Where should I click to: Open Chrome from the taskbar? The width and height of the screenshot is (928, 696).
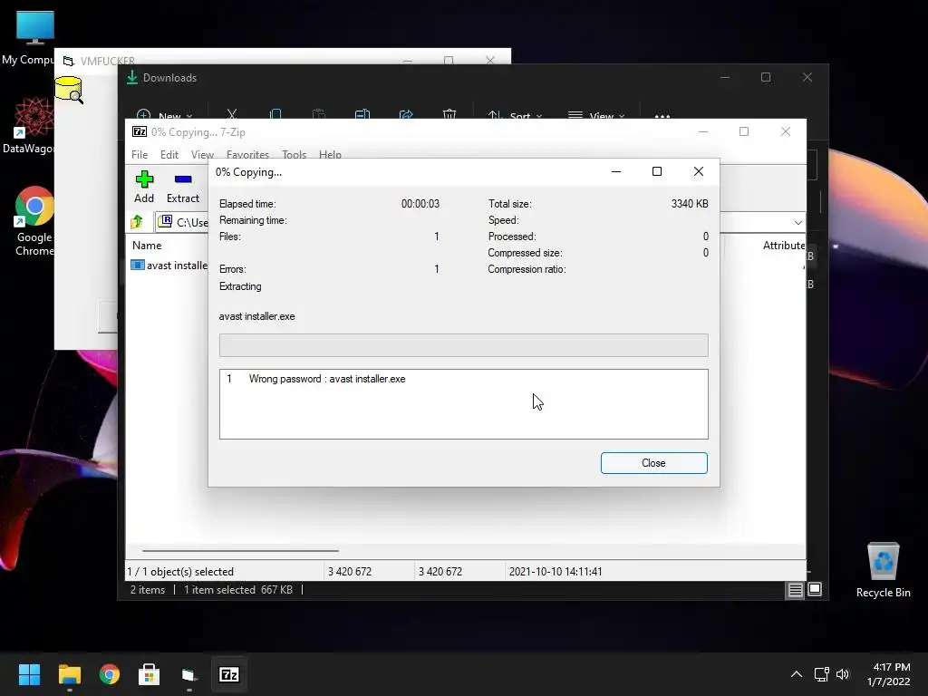click(110, 674)
